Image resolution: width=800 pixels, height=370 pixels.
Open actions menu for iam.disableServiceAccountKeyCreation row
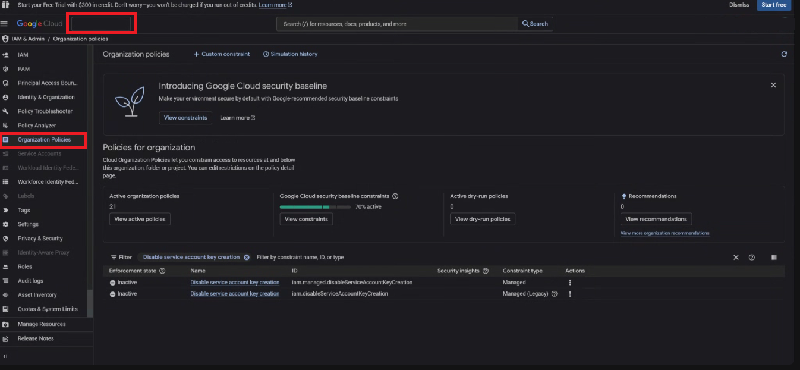point(570,294)
